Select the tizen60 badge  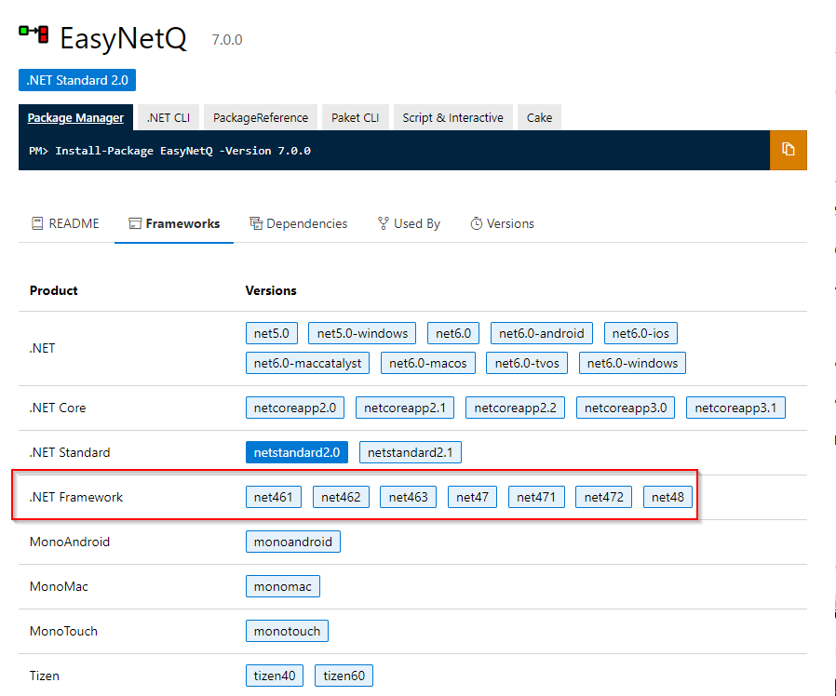point(343,676)
